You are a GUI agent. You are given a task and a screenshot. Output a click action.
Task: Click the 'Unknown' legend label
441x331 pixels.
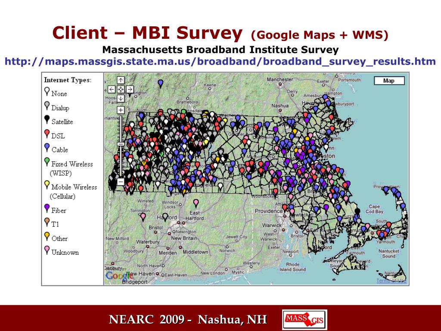coord(65,253)
